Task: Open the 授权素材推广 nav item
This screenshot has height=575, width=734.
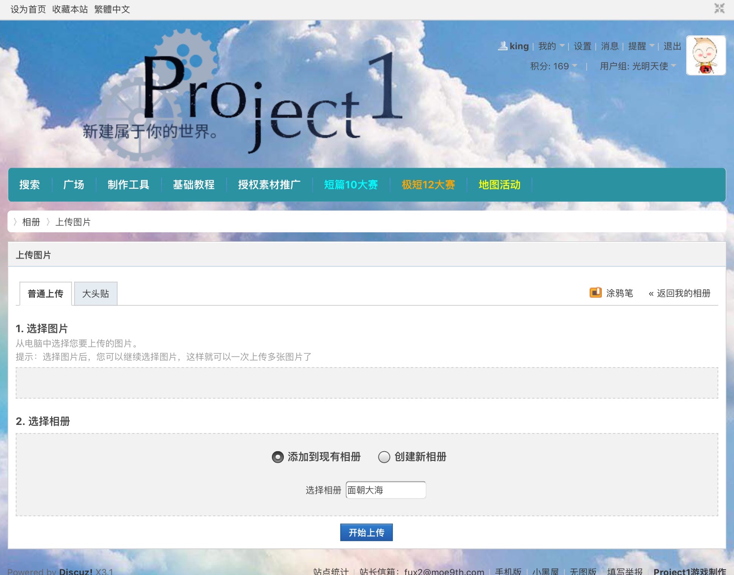Action: 270,184
